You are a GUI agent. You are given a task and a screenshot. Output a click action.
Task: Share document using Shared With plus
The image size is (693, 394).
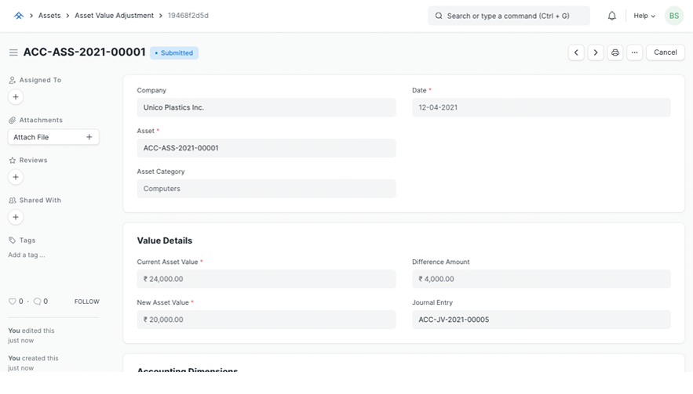coord(16,217)
